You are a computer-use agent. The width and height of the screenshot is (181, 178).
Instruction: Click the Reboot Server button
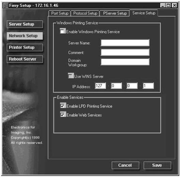click(25, 59)
